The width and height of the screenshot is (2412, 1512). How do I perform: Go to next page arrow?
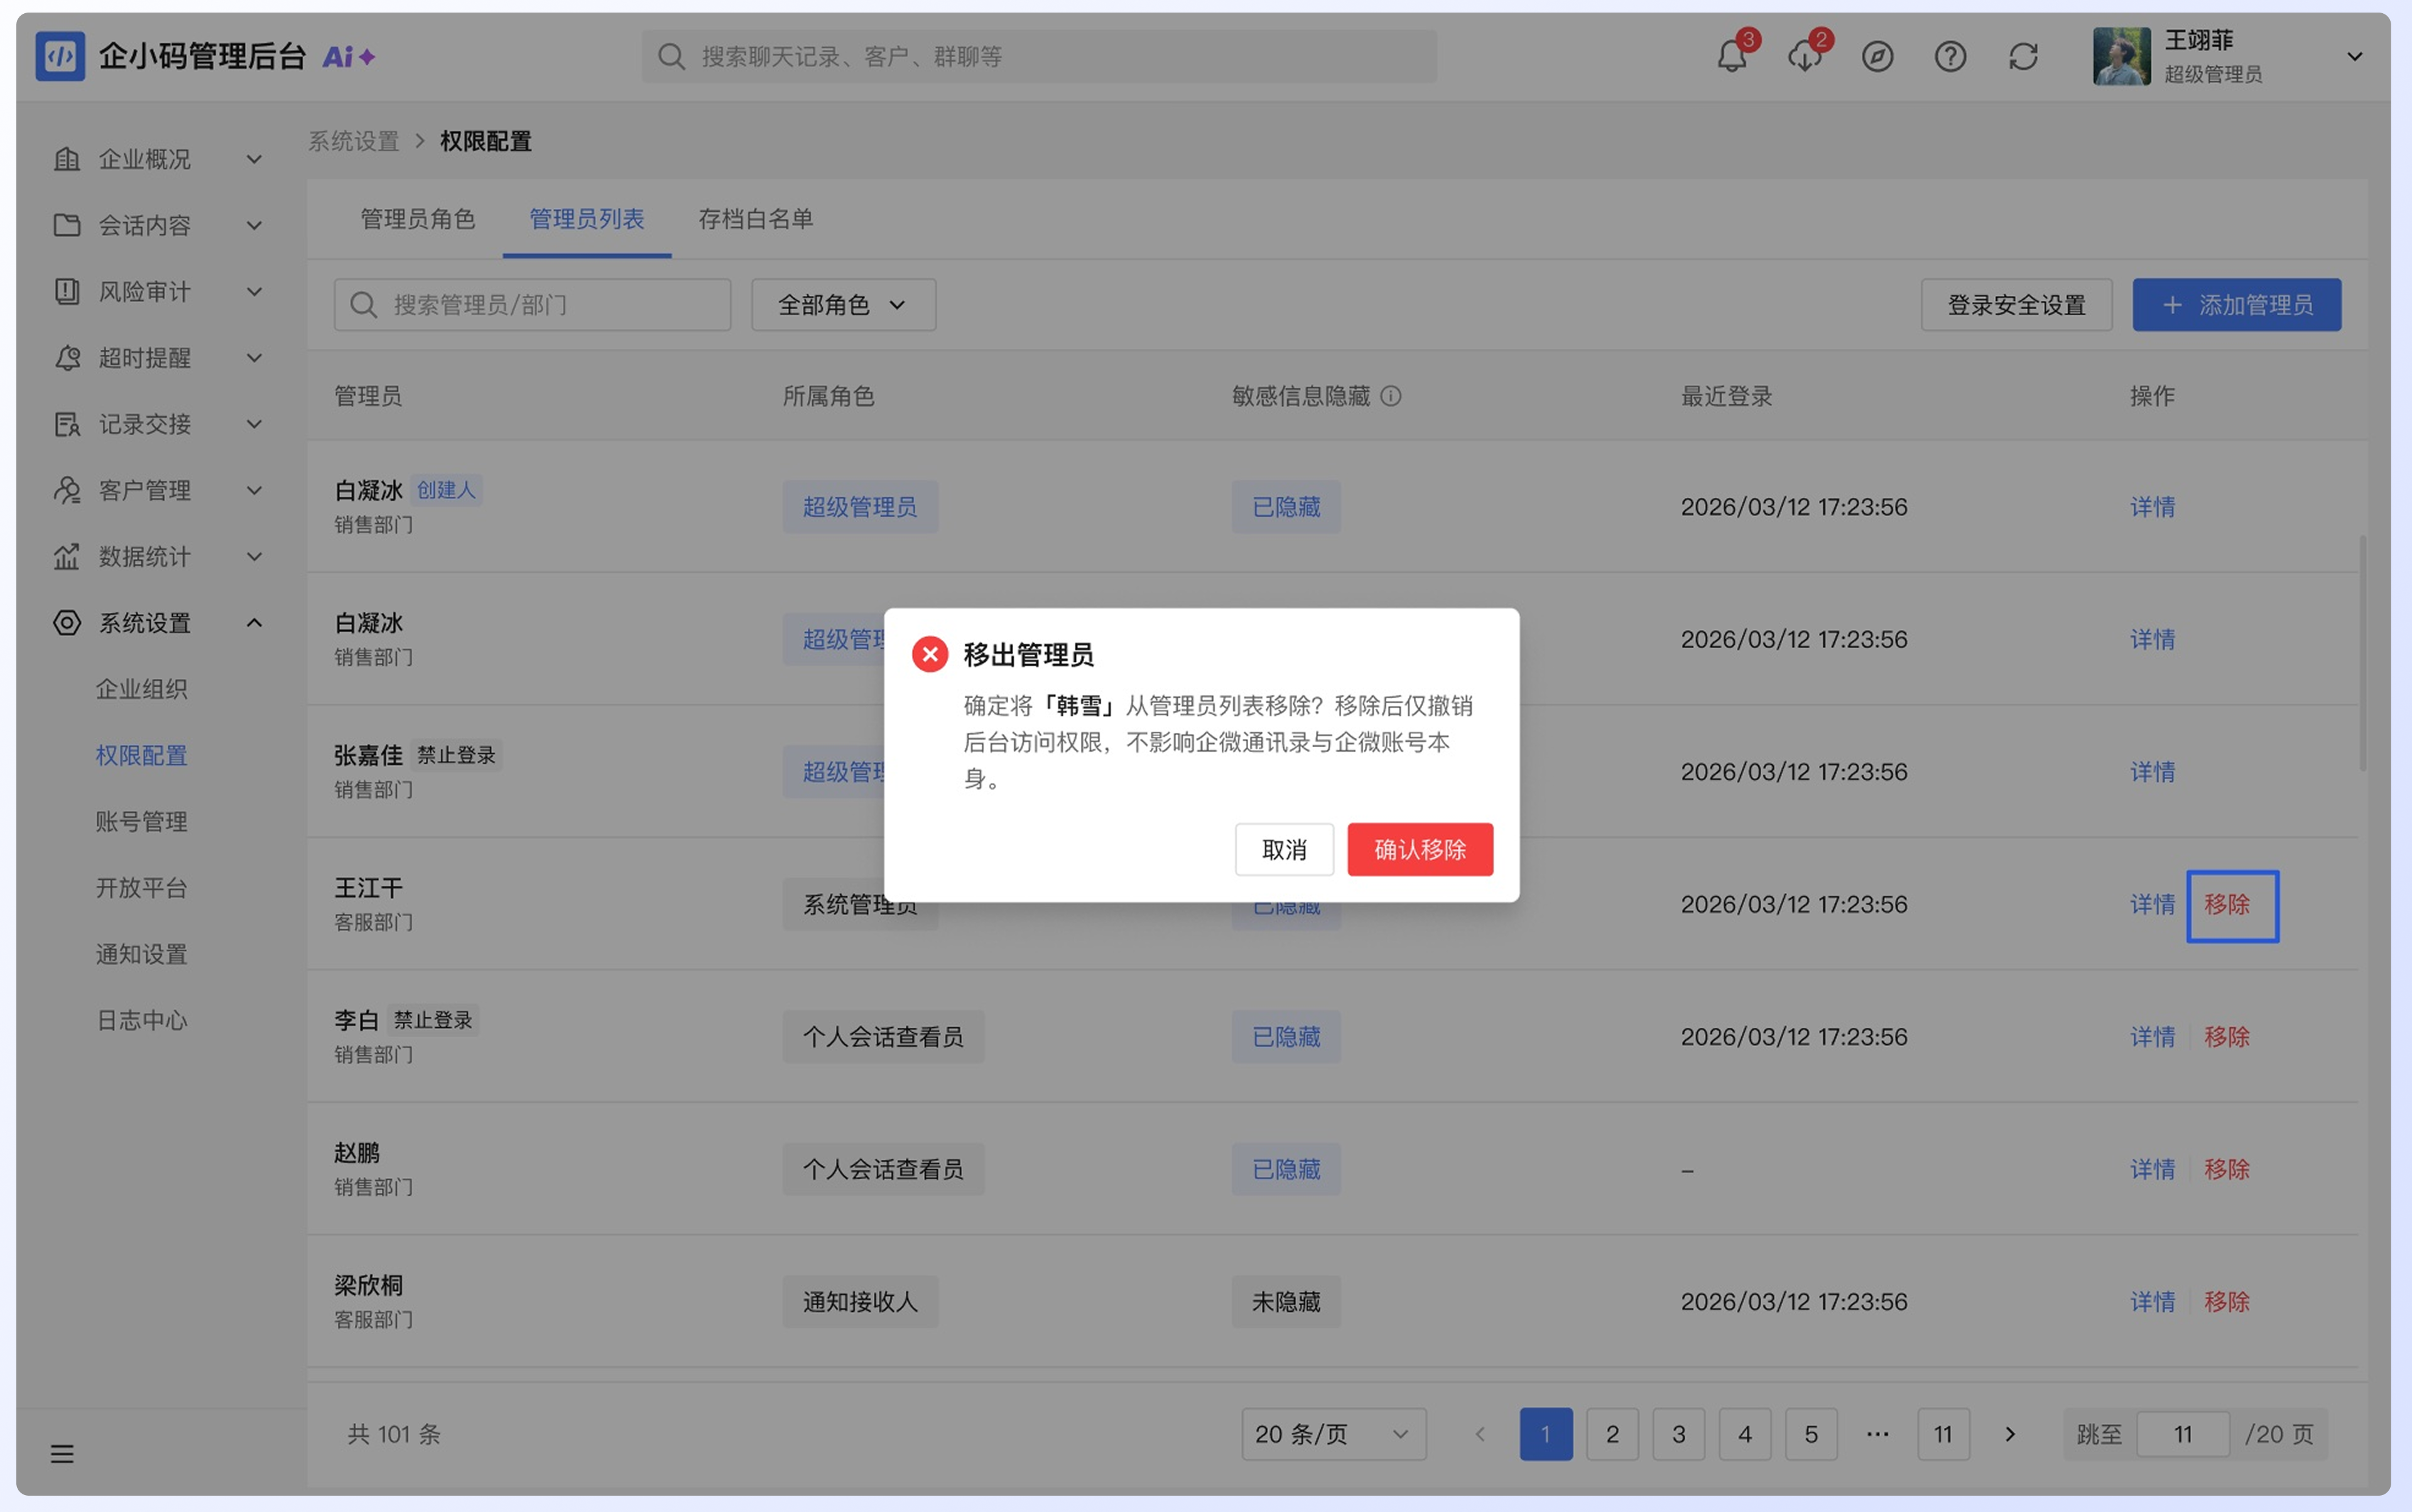coord(2010,1435)
